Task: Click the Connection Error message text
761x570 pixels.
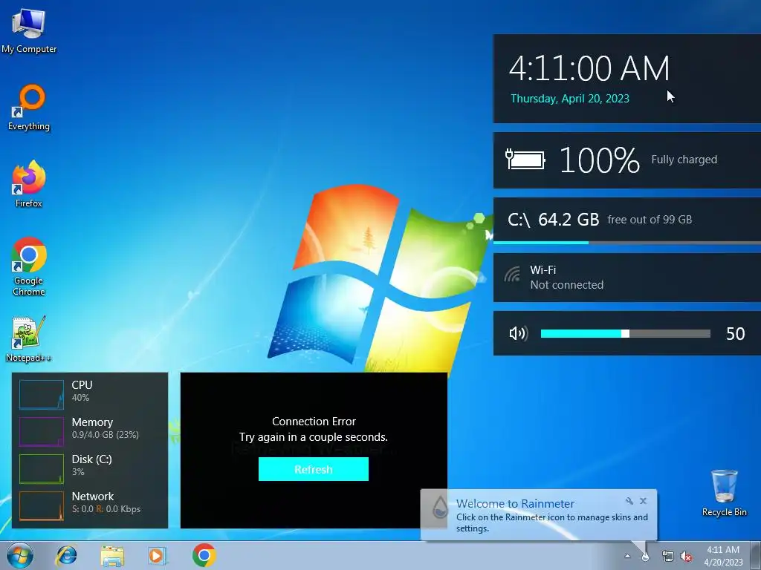Action: 314,422
